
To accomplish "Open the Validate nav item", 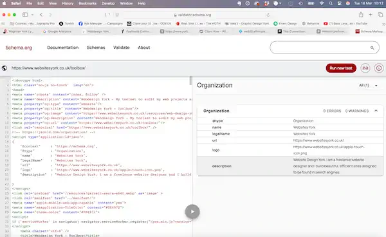I will click(x=122, y=48).
